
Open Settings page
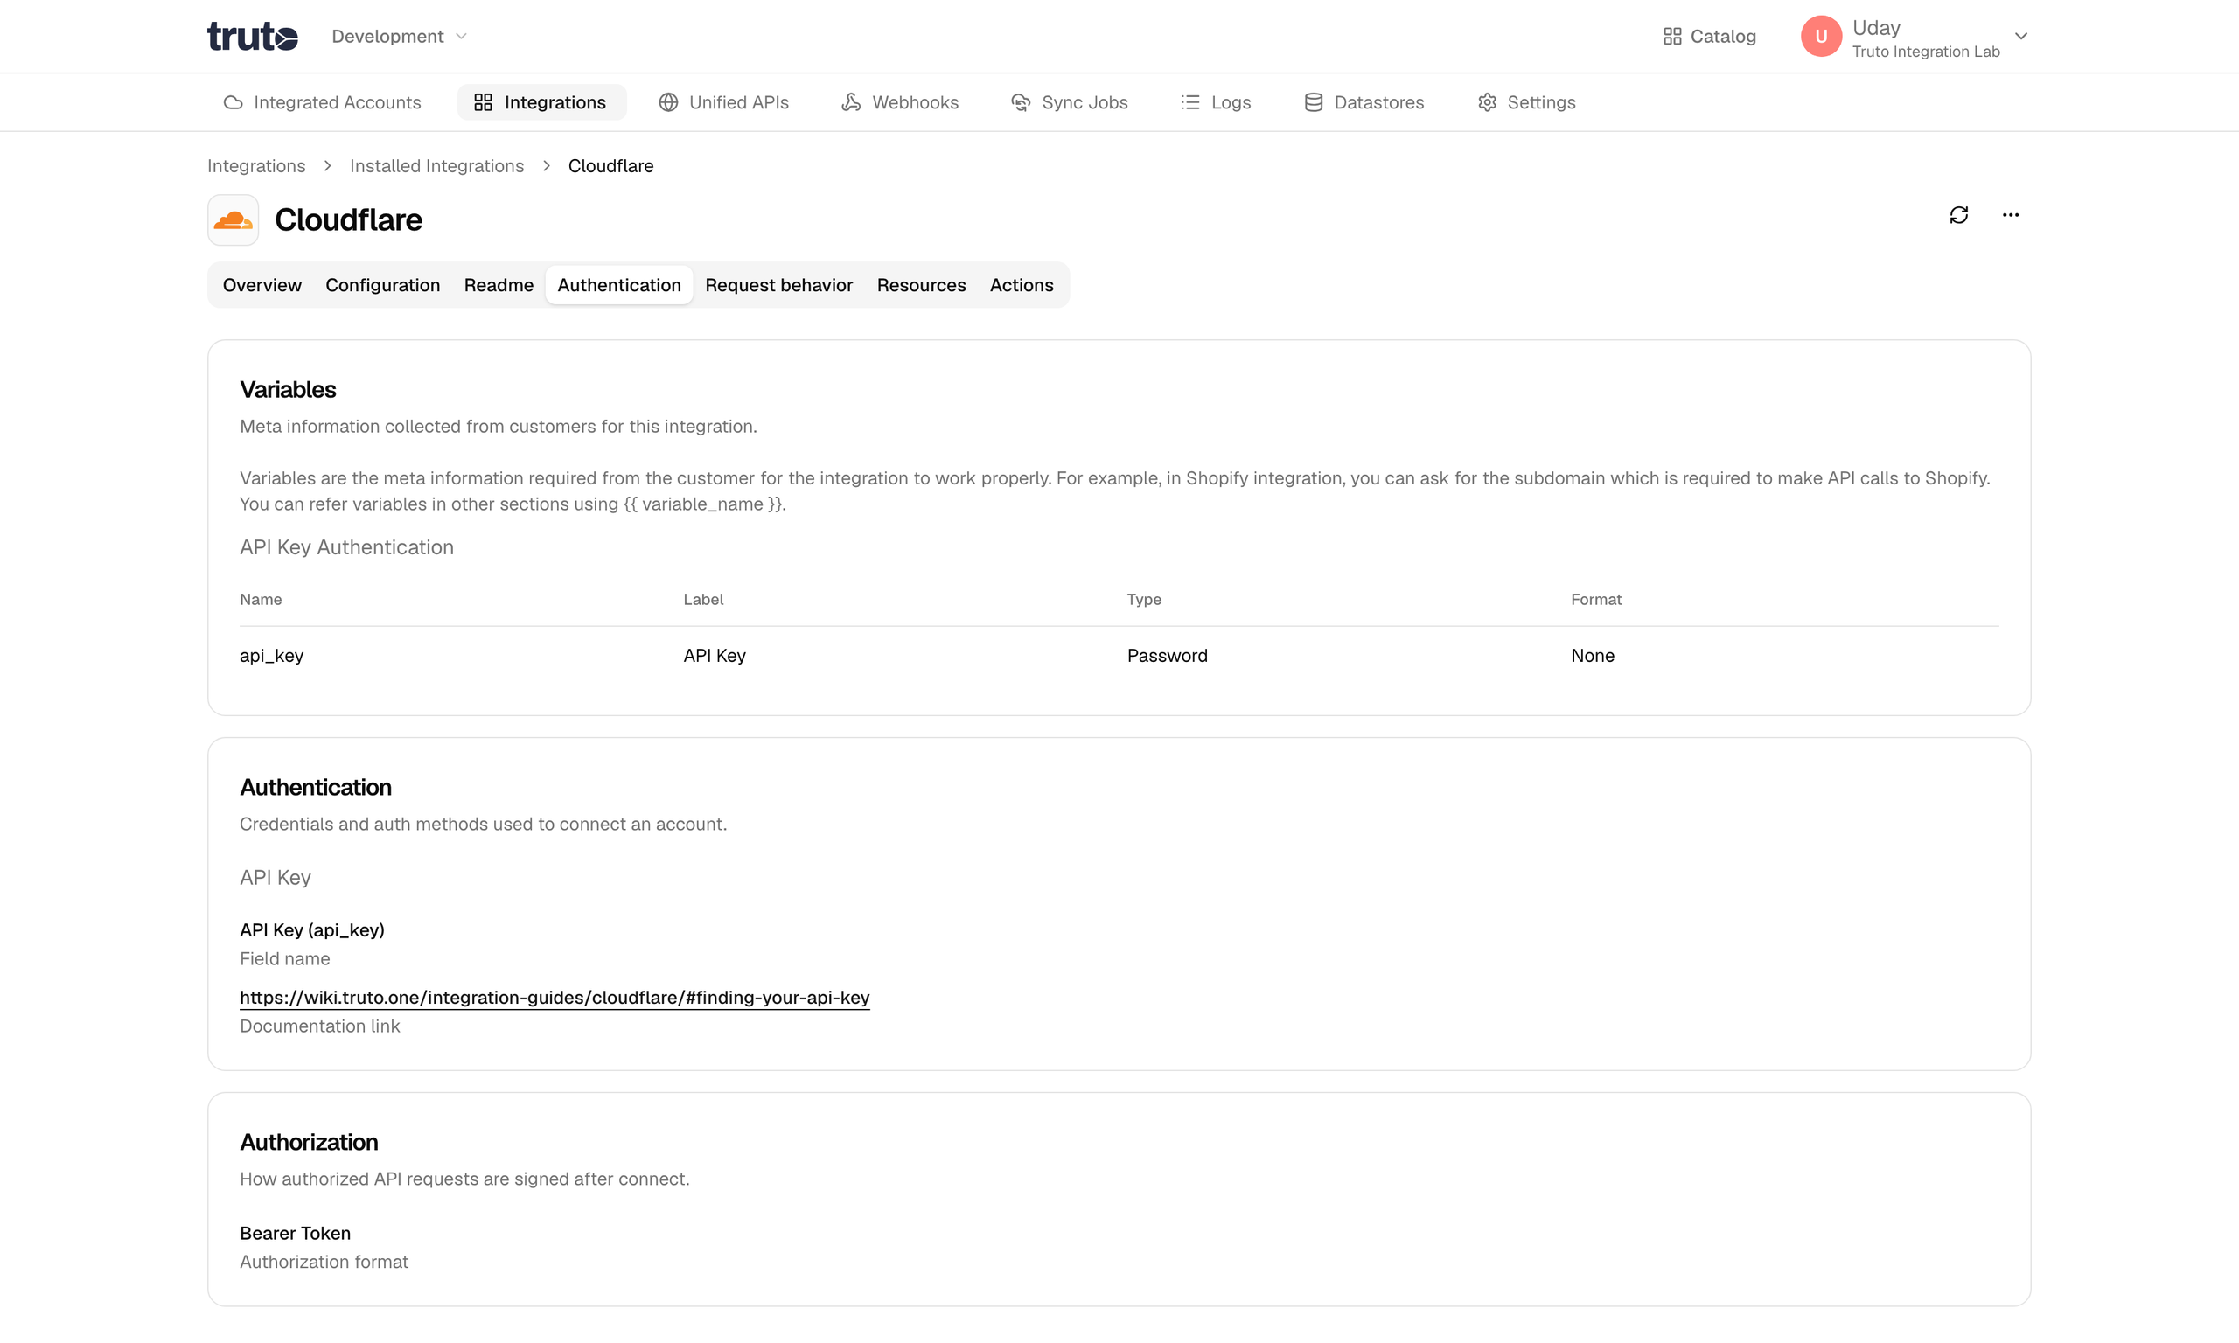[1527, 102]
